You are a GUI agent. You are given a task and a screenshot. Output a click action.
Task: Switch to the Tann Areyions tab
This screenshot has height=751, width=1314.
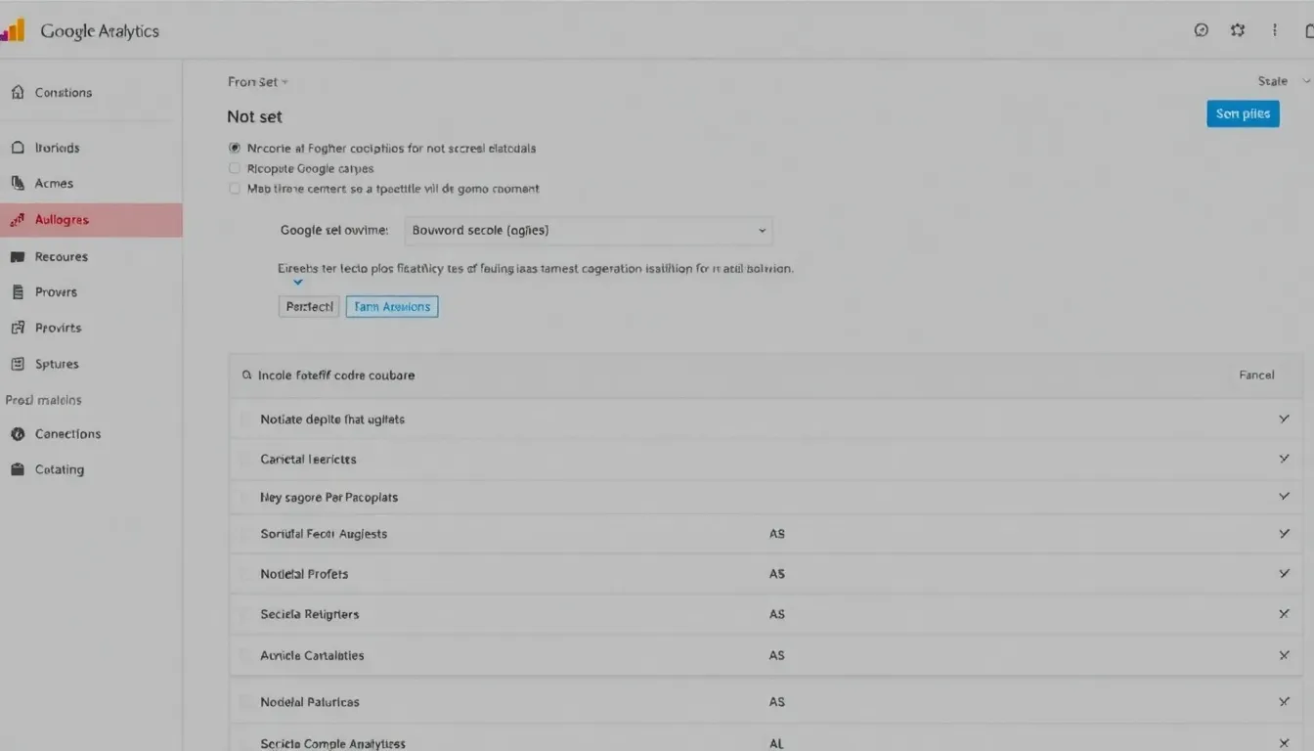pos(391,306)
